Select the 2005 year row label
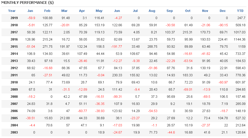 14,118
